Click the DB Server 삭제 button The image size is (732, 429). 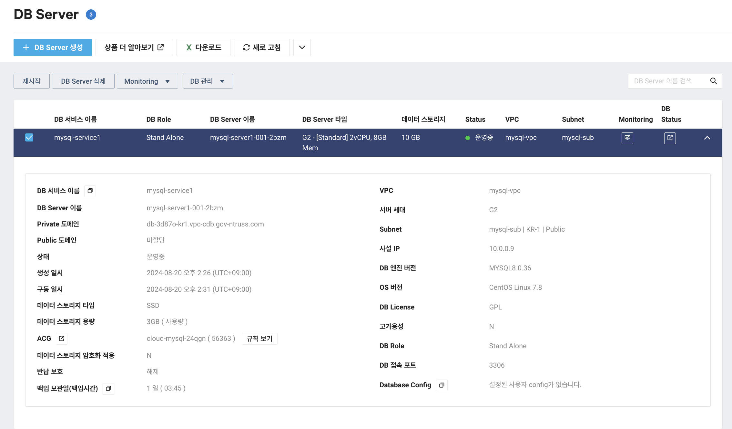(83, 81)
